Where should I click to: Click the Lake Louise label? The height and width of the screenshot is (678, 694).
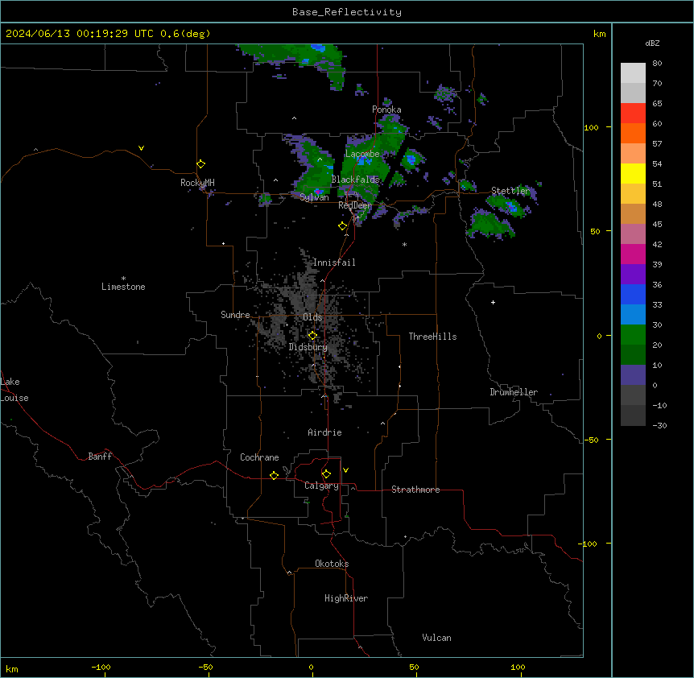click(x=14, y=390)
